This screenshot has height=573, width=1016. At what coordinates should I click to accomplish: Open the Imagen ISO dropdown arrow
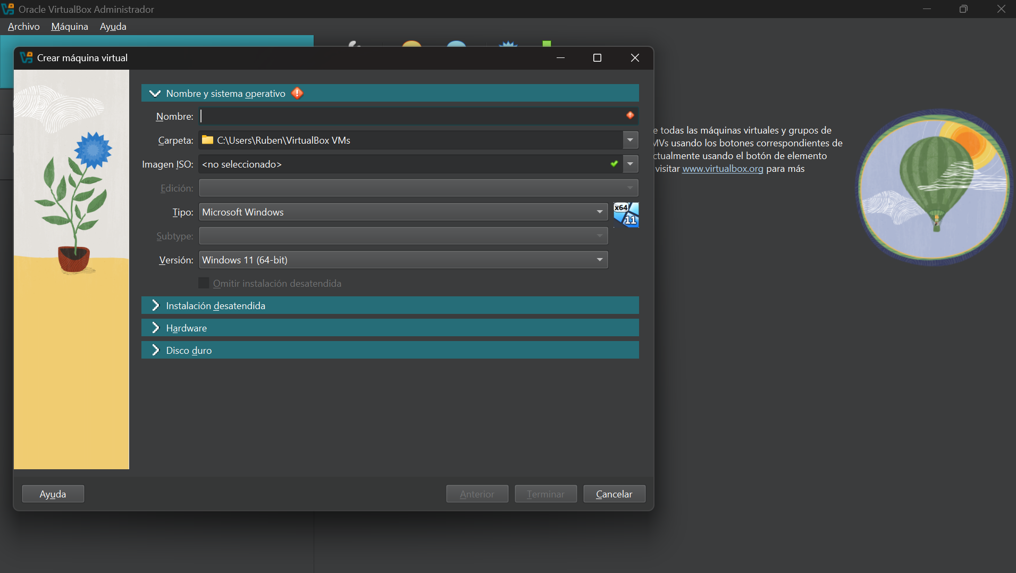click(x=630, y=164)
